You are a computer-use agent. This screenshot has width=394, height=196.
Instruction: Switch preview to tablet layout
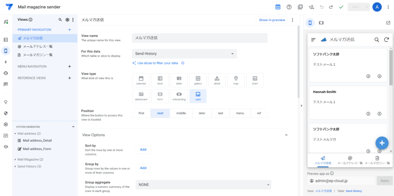(321, 23)
